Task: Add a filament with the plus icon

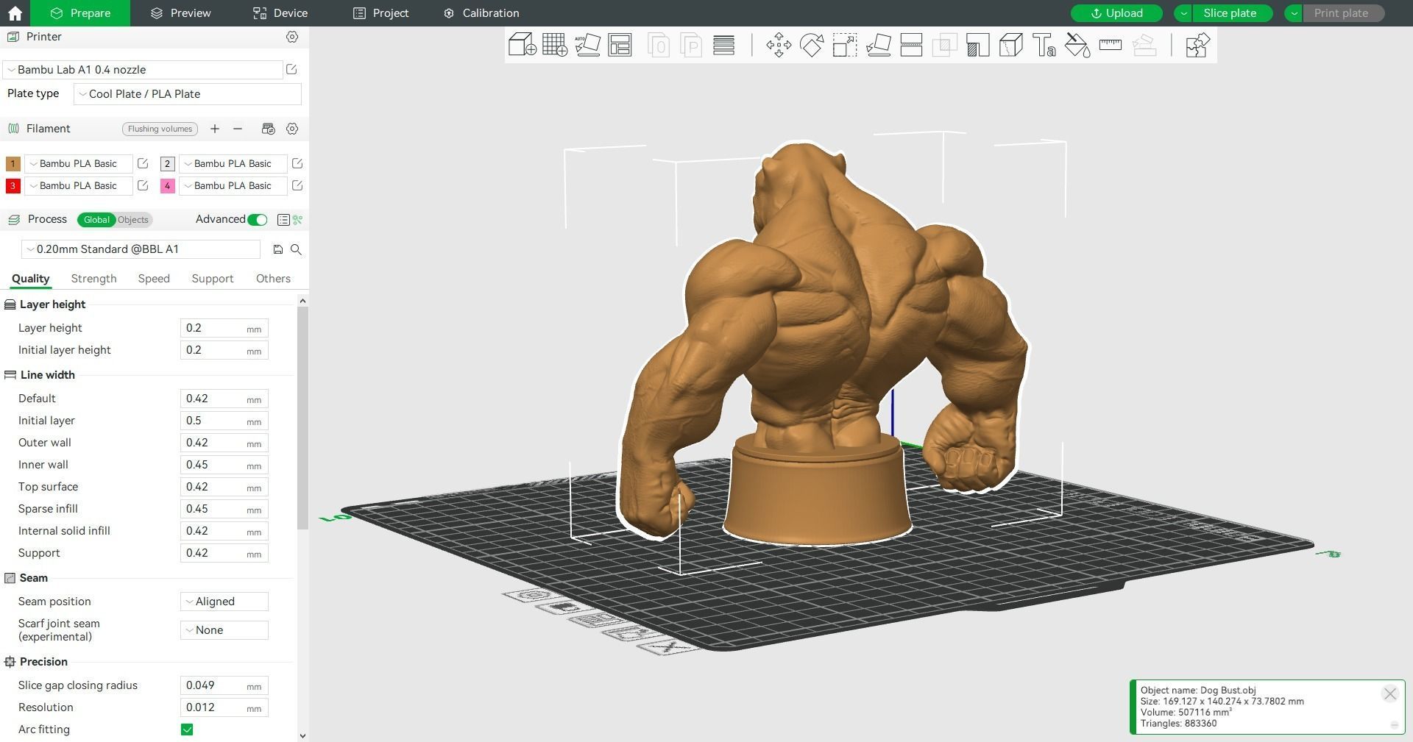Action: (x=215, y=129)
